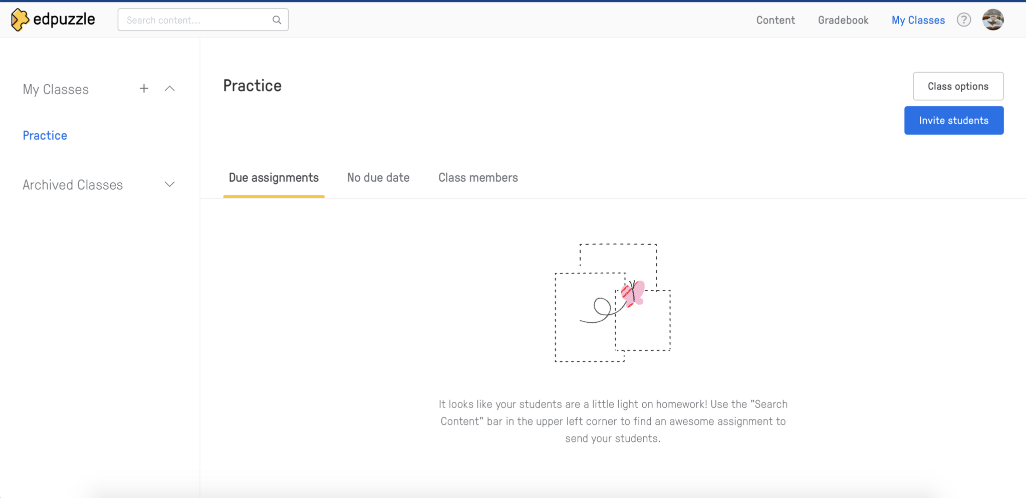1026x498 pixels.
Task: Collapse the My Classes sidebar section
Action: 170,89
